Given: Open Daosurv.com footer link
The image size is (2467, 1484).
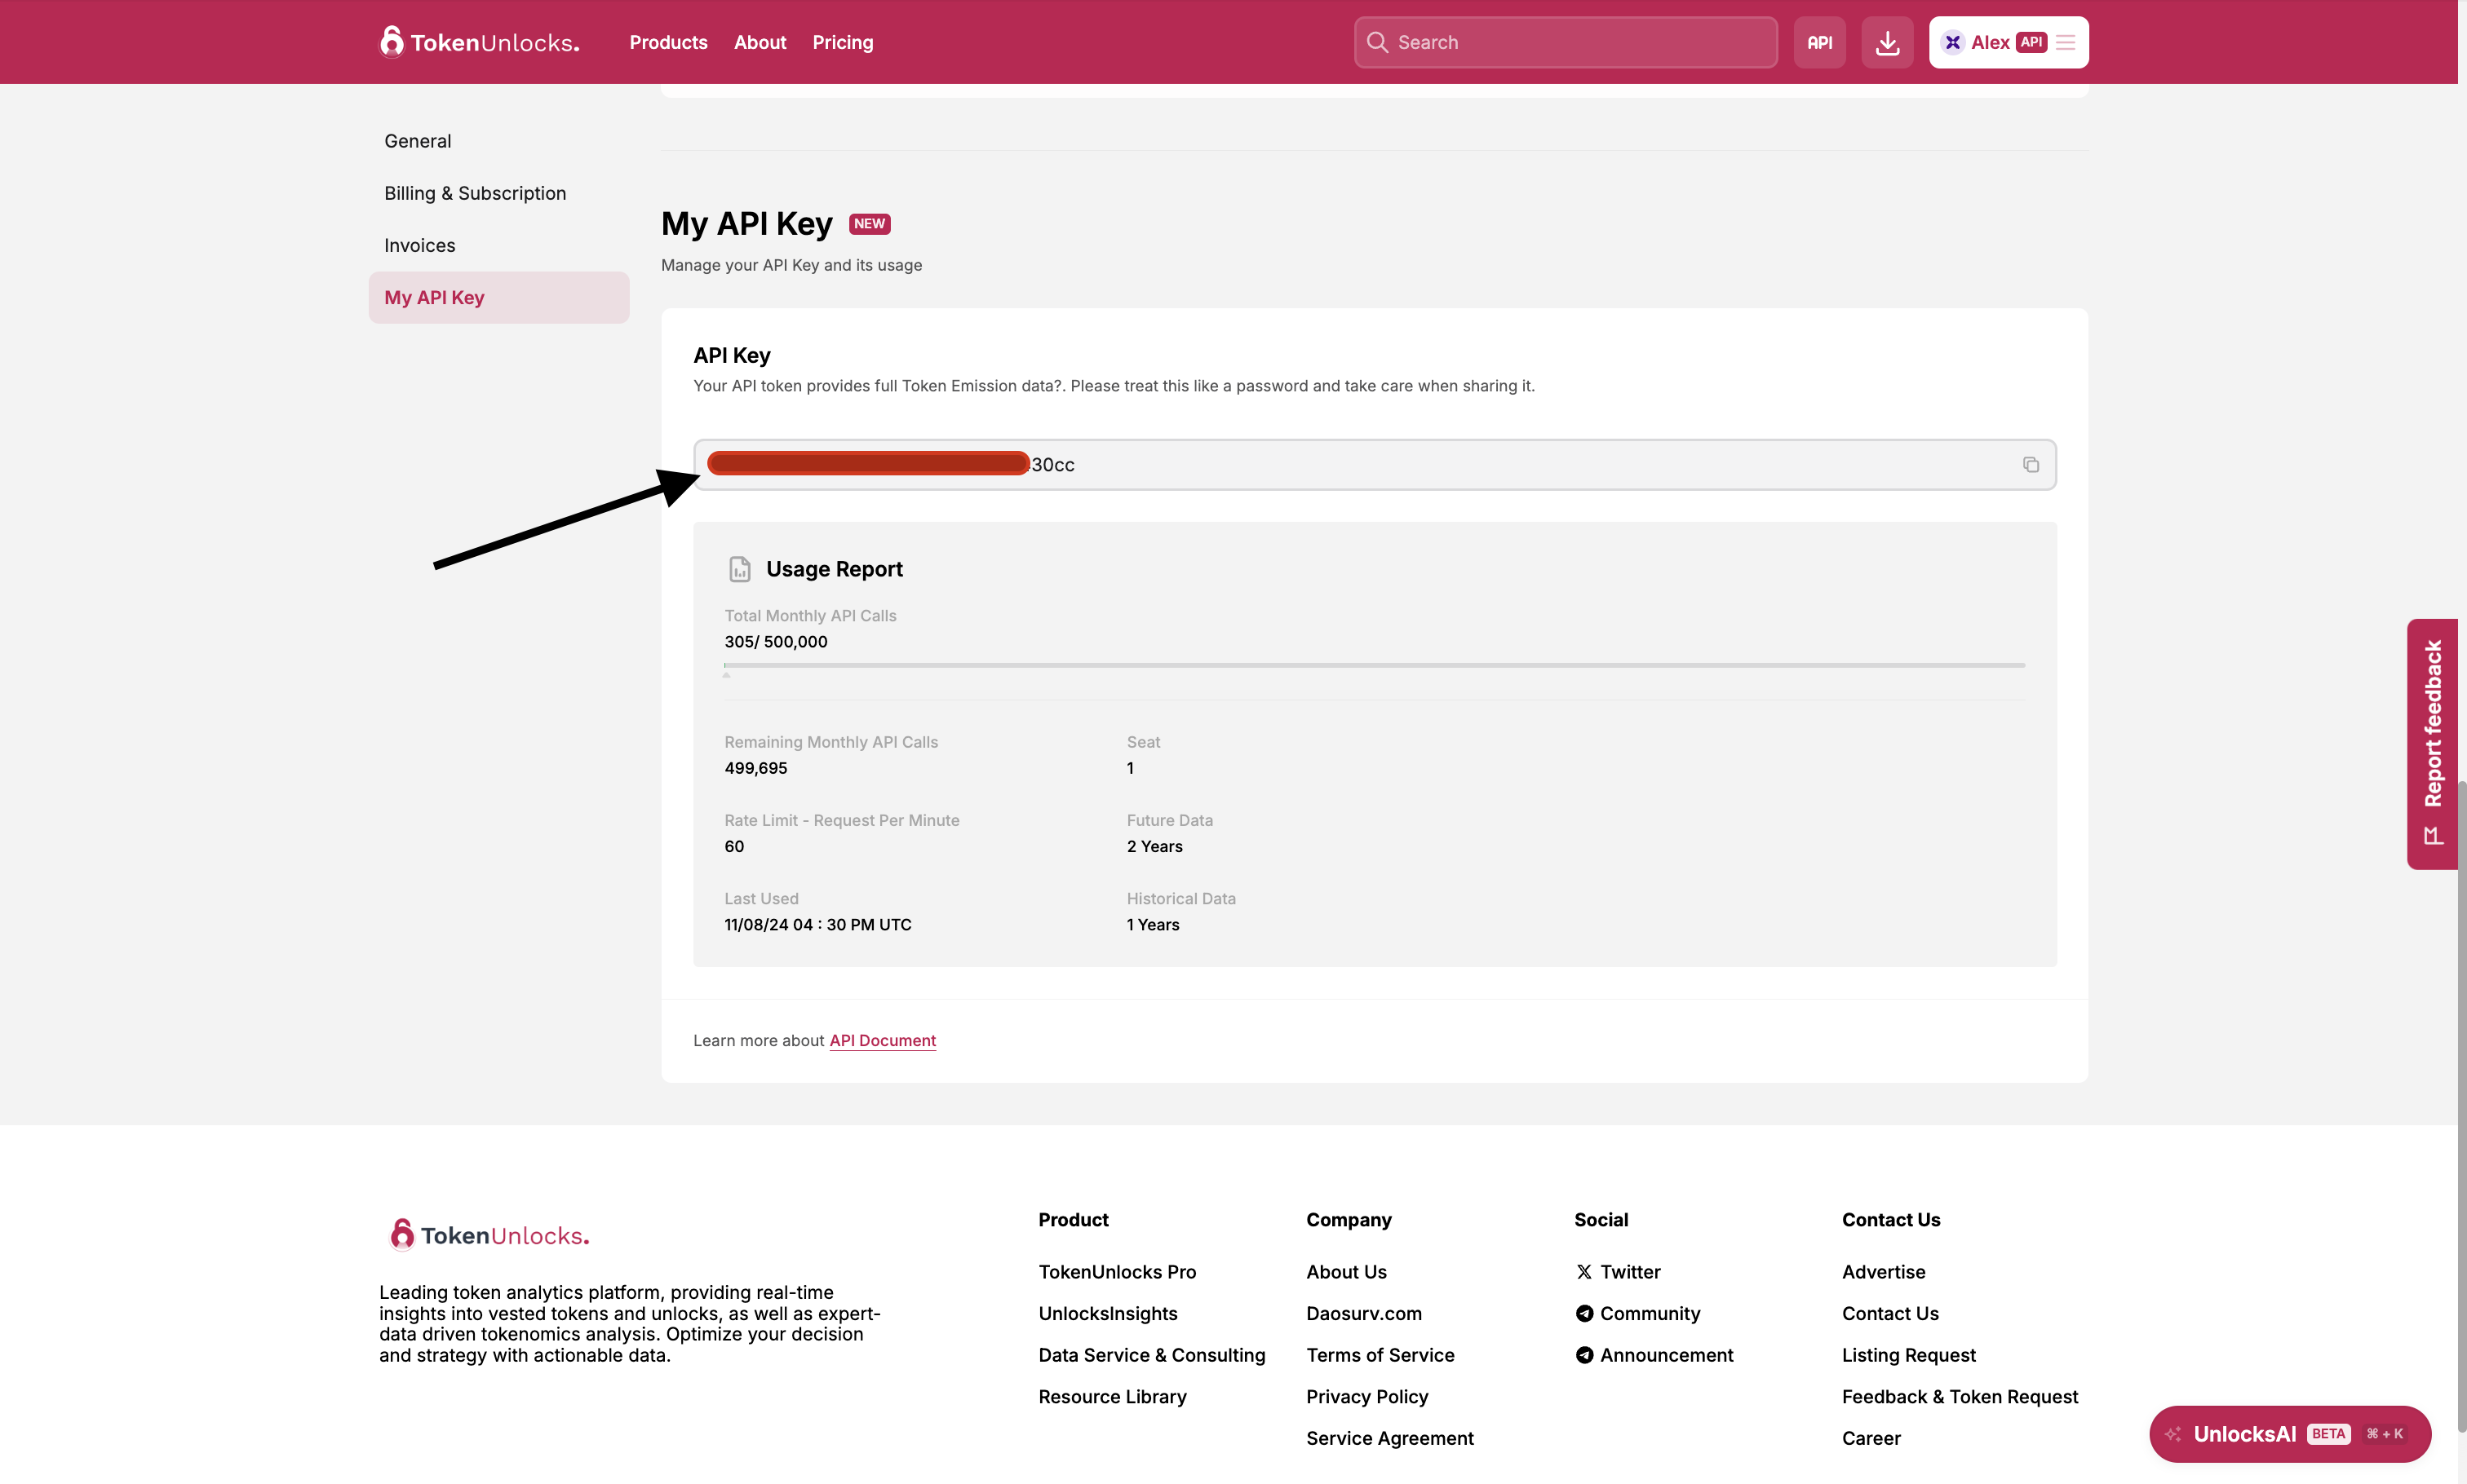Looking at the screenshot, I should 1363,1313.
